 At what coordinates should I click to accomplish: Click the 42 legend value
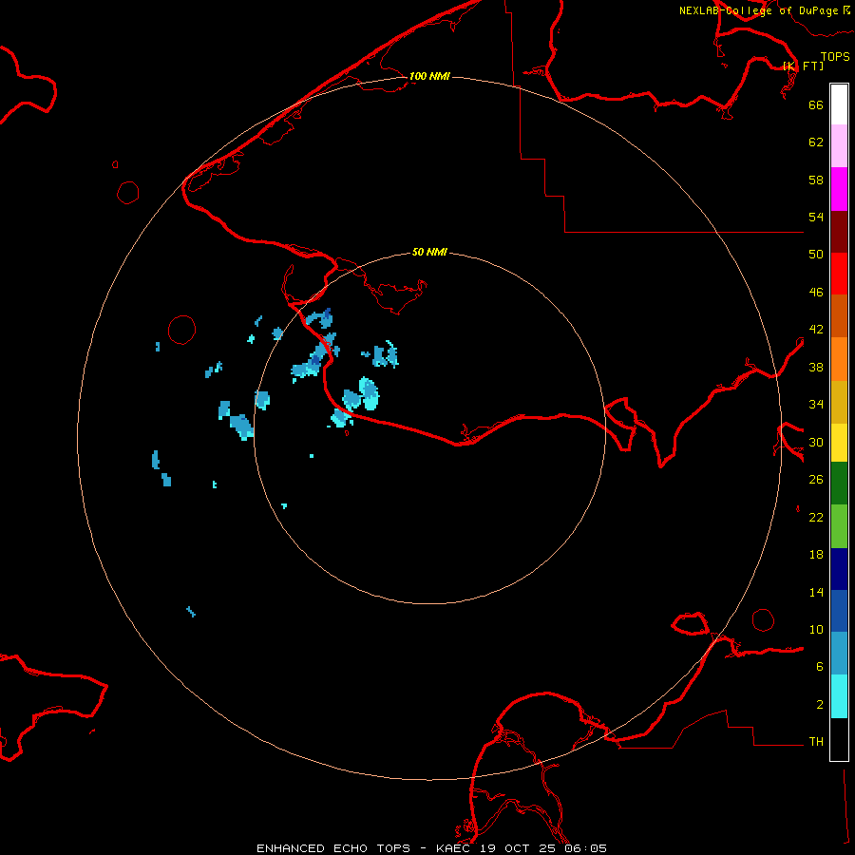coord(816,330)
